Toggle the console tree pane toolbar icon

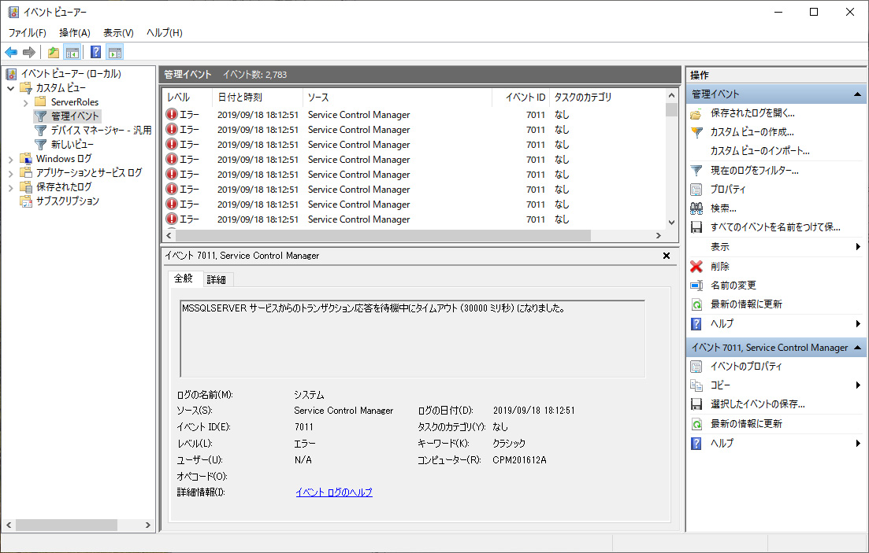72,52
